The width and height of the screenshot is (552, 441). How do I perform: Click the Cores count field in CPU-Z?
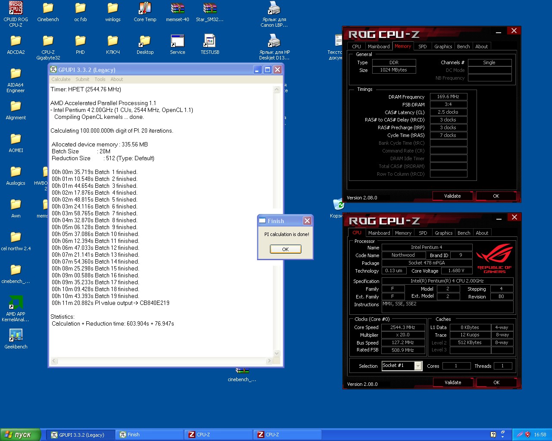click(x=456, y=366)
